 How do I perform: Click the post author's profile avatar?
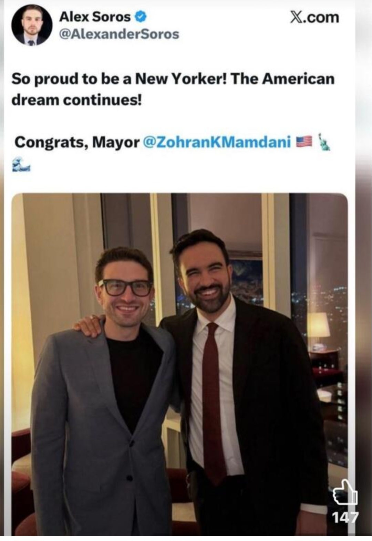[x=32, y=25]
